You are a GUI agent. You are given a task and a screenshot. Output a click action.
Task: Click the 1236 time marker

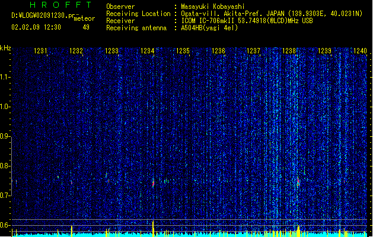click(x=218, y=51)
